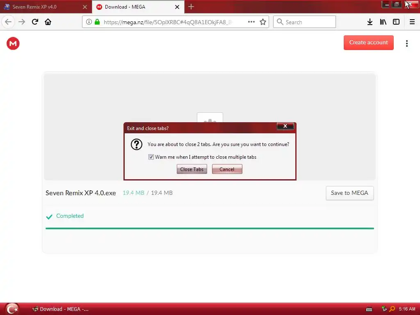Viewport: 420px width, 315px height.
Task: Click the green completed checkmark icon
Action: click(x=49, y=217)
